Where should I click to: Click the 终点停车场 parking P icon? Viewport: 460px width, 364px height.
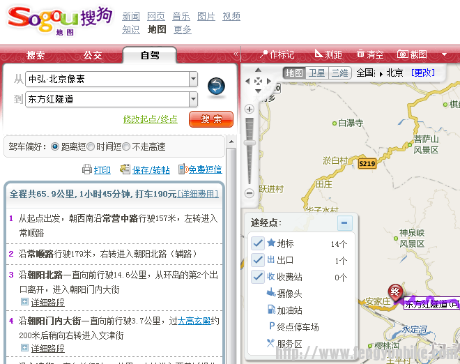point(272,326)
